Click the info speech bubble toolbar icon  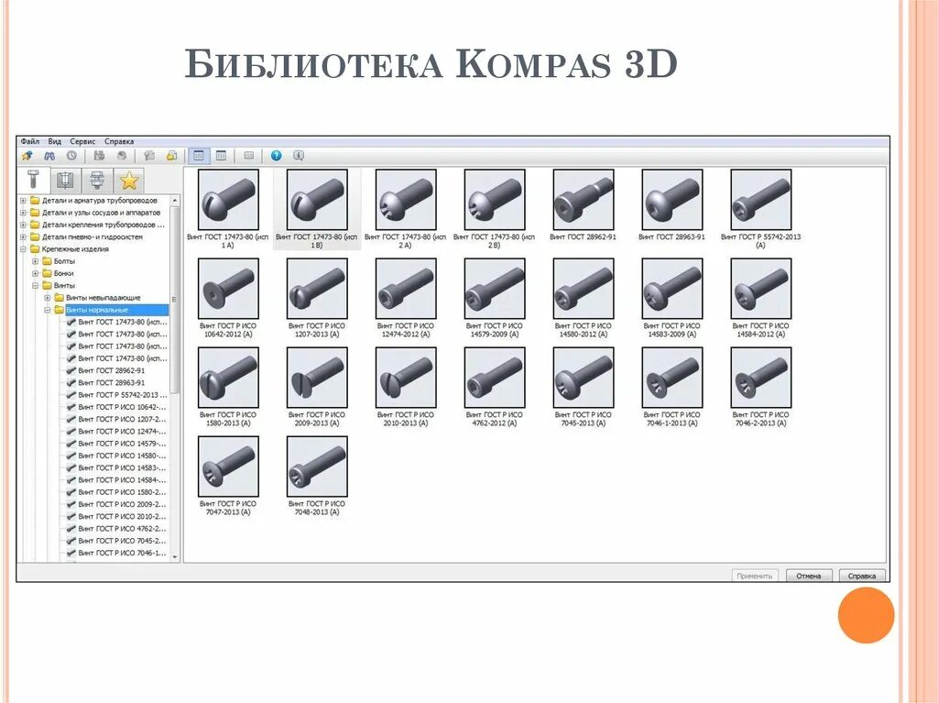(x=299, y=156)
